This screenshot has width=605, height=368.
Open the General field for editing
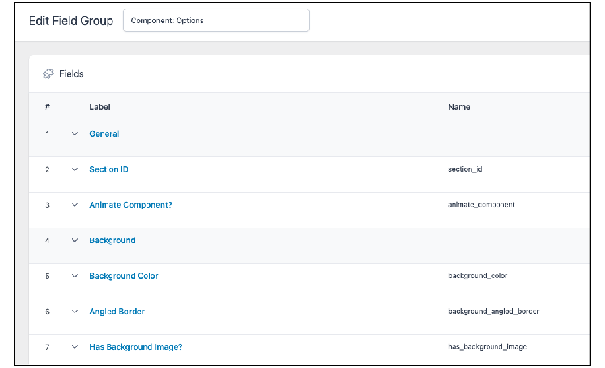[104, 134]
